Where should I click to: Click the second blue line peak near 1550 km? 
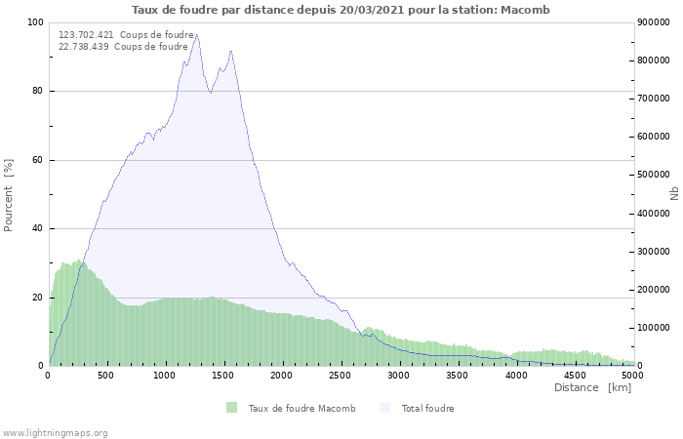230,52
